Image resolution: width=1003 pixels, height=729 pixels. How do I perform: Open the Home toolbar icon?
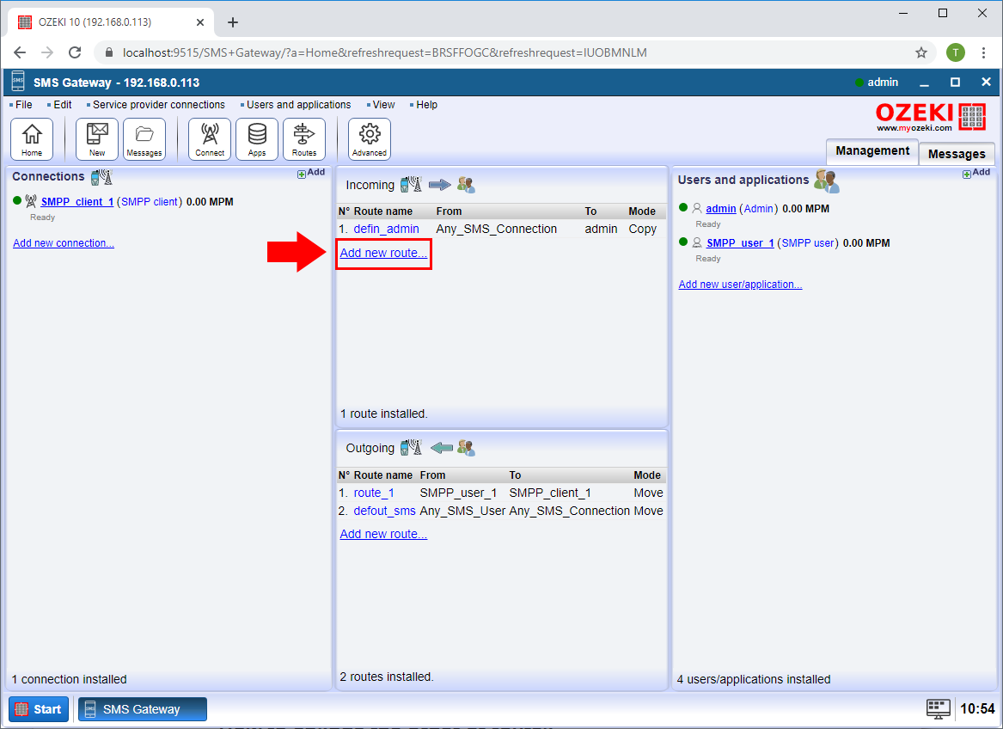[x=32, y=139]
